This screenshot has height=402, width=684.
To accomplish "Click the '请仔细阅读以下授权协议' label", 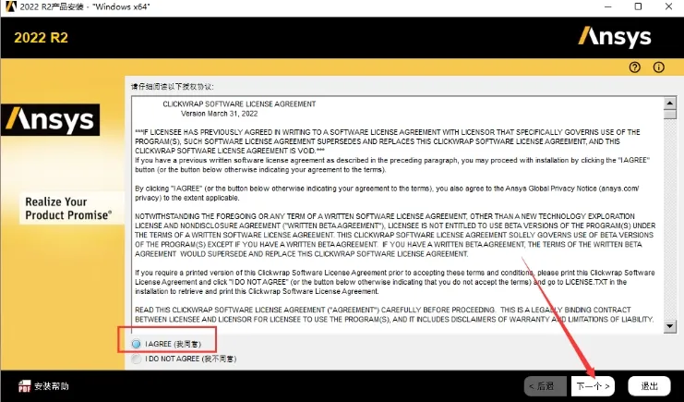I will point(173,87).
